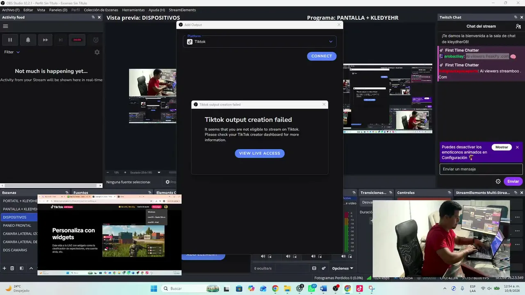Open advanced audio properties gears icon
Image resolution: width=525 pixels, height=295 pixels.
pyautogui.click(x=324, y=268)
